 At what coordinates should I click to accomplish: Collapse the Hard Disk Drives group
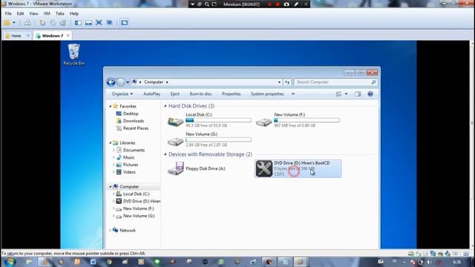tap(165, 106)
